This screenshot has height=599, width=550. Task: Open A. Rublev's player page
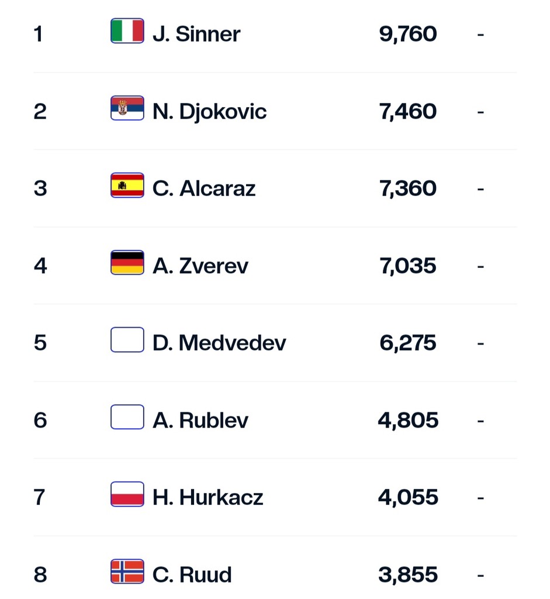coord(200,420)
